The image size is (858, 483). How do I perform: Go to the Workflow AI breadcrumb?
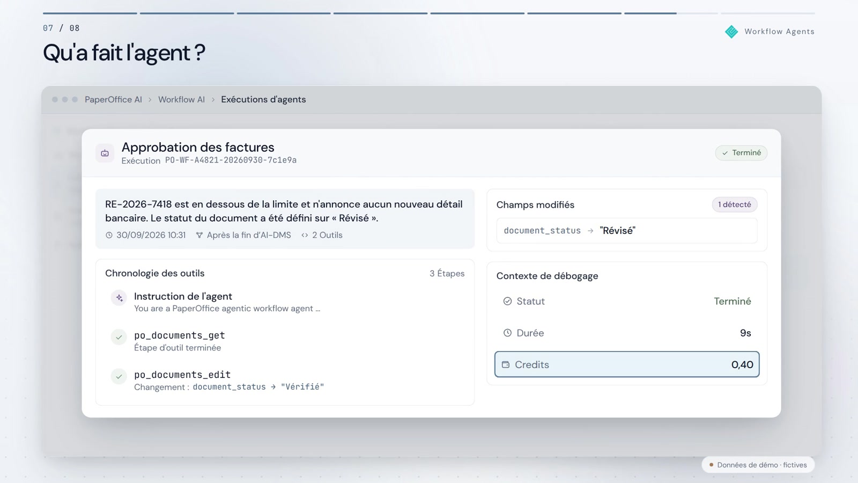point(181,99)
